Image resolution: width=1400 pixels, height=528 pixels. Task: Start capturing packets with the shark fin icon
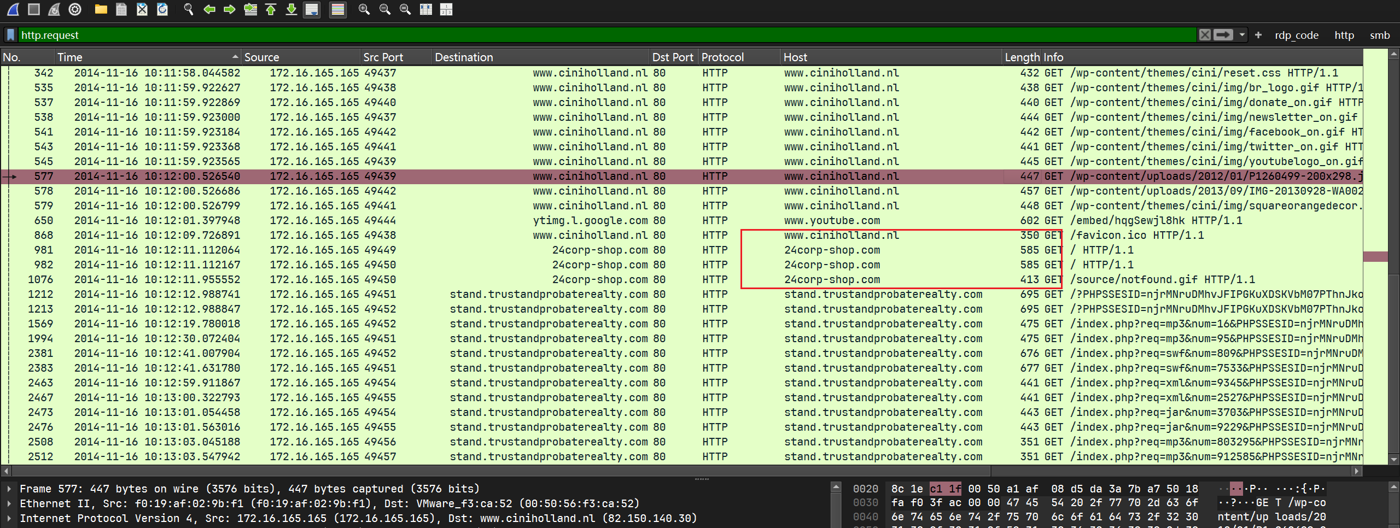coord(13,9)
